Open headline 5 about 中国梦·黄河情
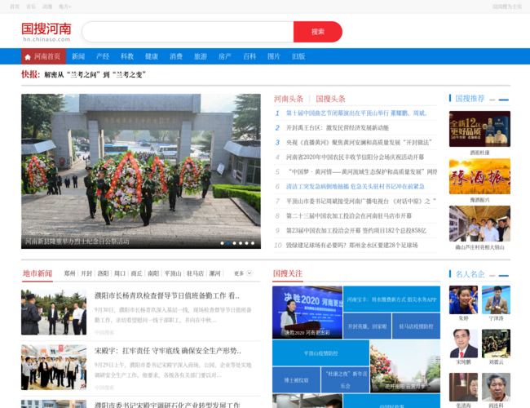This screenshot has height=408, width=530. pos(362,172)
